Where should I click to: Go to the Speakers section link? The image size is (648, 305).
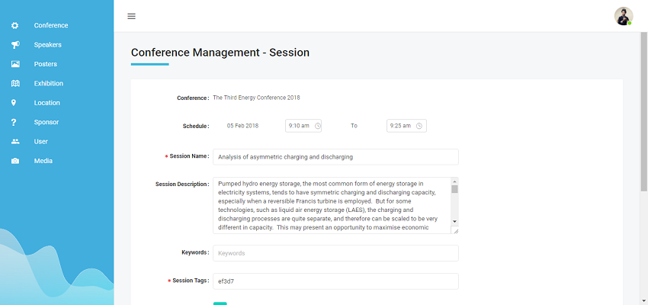point(47,45)
